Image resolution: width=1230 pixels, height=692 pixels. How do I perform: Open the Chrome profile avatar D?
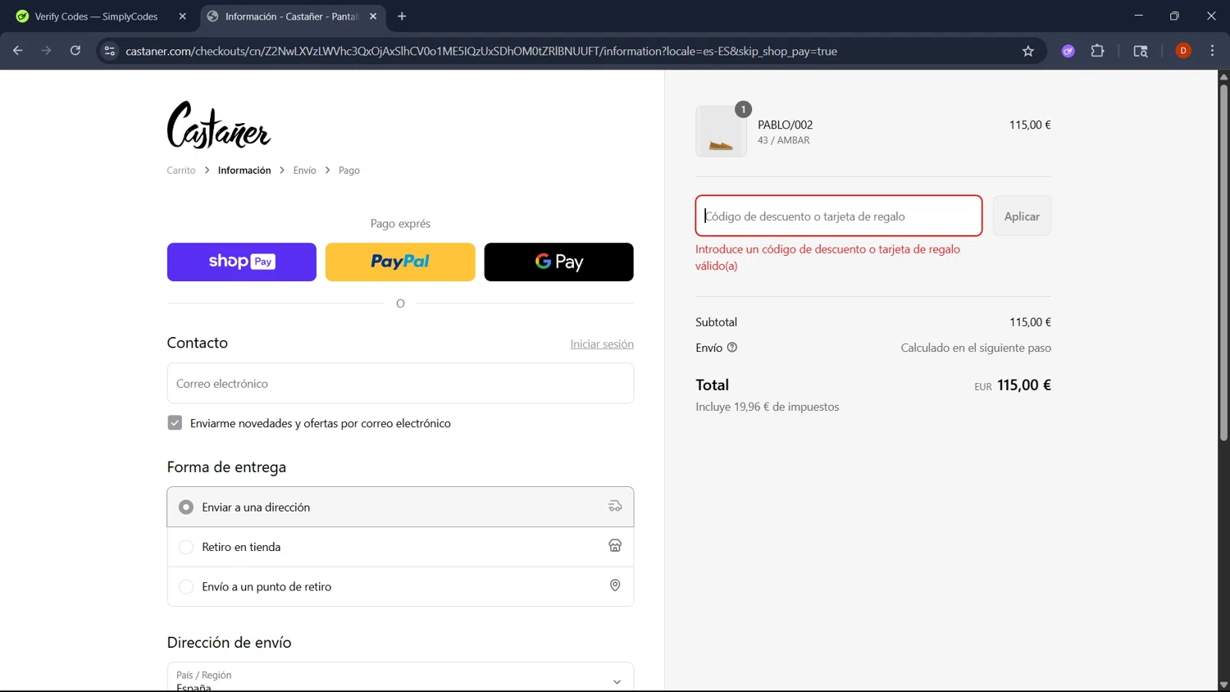pyautogui.click(x=1183, y=51)
